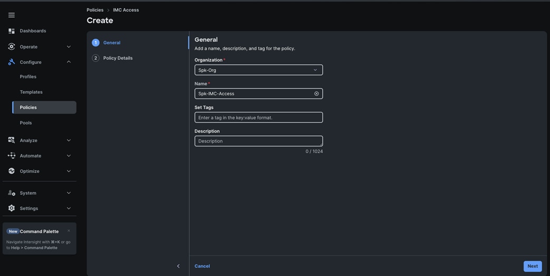Viewport: 550px width, 276px height.
Task: Collapse the wizard steps panel arrow
Action: (178, 266)
